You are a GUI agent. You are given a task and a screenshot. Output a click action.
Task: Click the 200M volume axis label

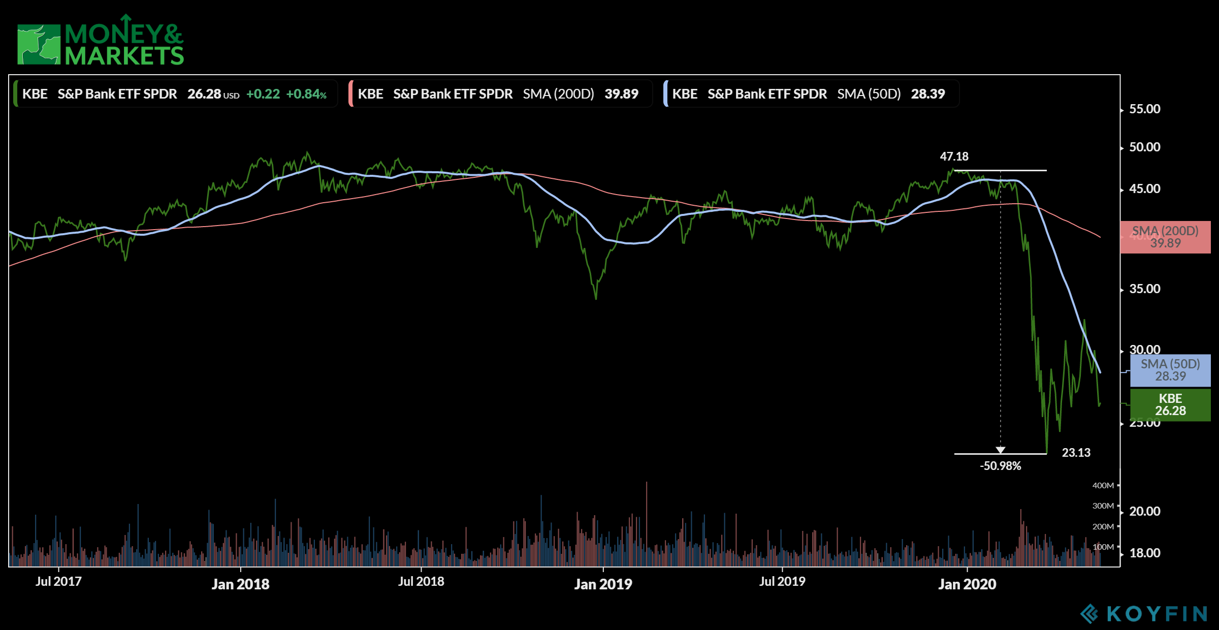point(1103,527)
